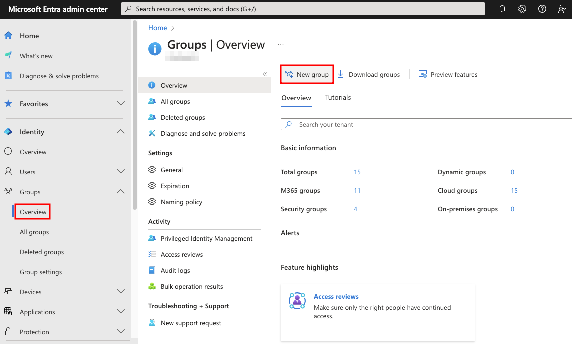Viewport: 572px width, 344px height.
Task: Open the more options ellipsis beside title
Action: 281,45
